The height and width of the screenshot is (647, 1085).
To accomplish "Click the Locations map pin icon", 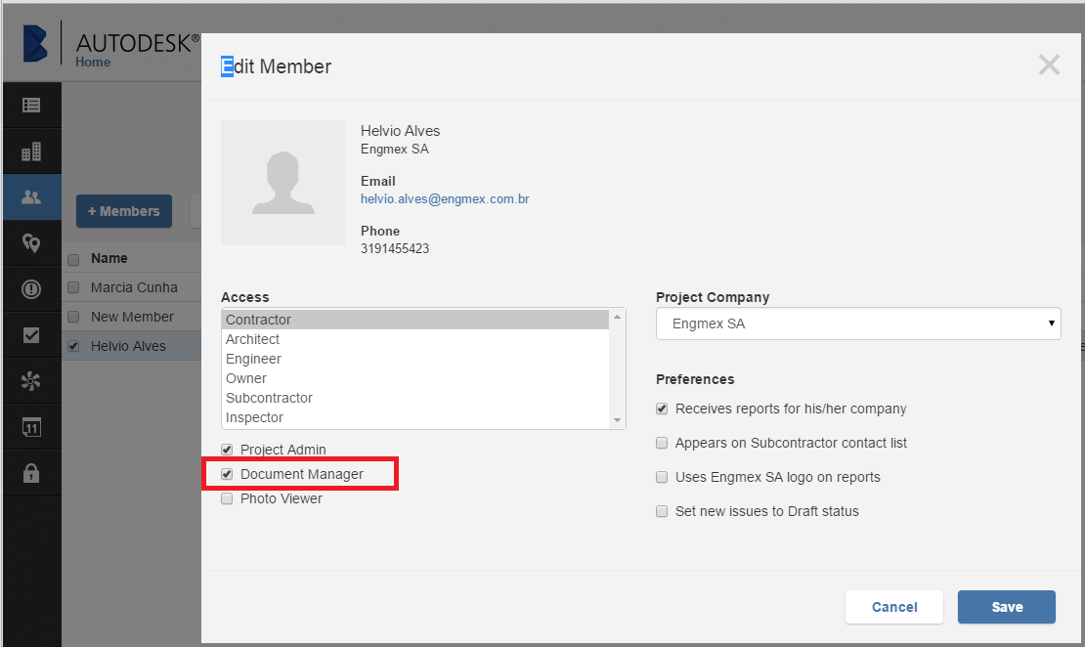I will (32, 242).
